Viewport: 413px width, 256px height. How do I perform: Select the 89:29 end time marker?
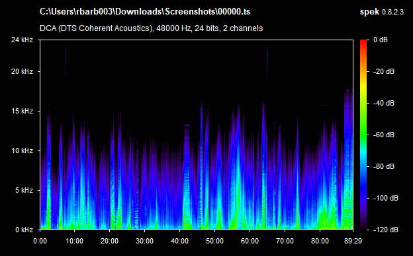pos(353,241)
